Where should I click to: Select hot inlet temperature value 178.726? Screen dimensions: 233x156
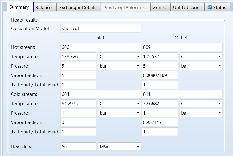tap(78, 57)
